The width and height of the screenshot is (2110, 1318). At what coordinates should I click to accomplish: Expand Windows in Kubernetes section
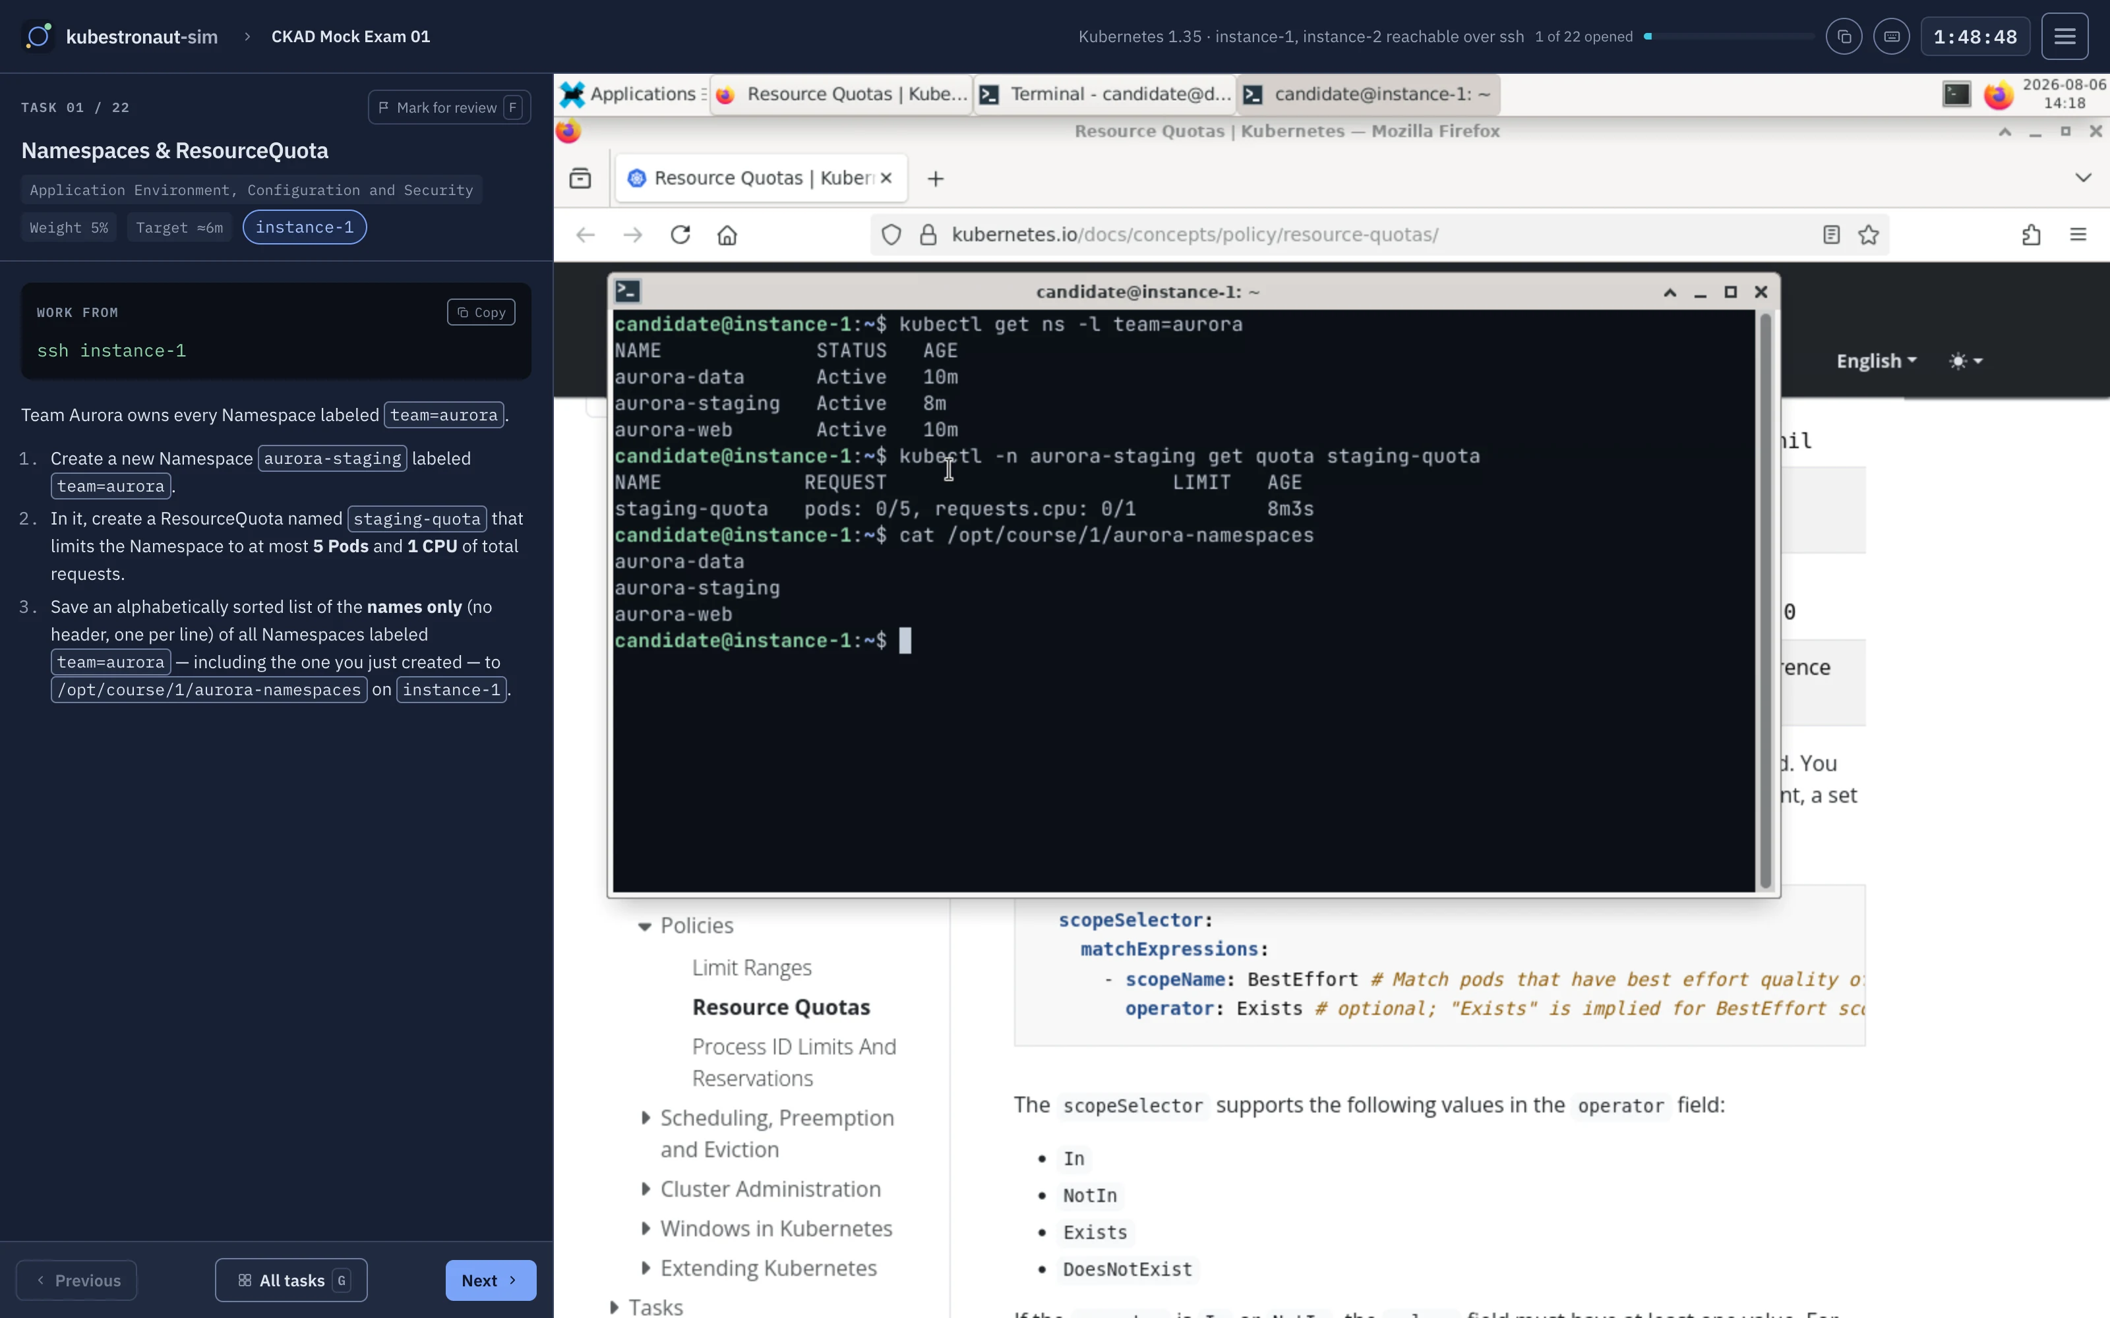click(646, 1228)
